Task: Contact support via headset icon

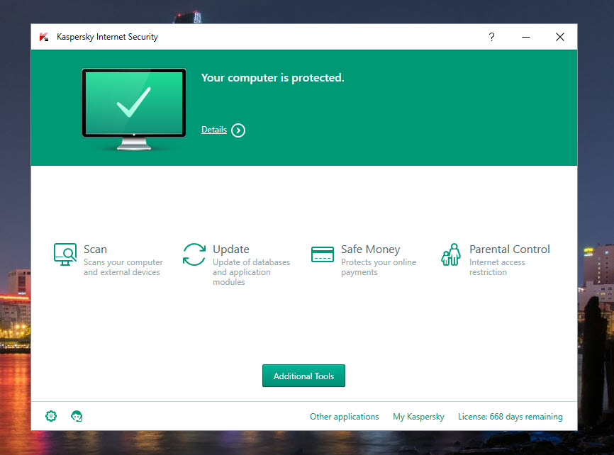Action: pyautogui.click(x=76, y=416)
